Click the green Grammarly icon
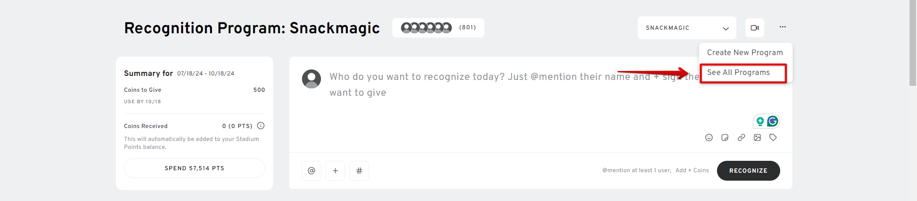The width and height of the screenshot is (917, 201). (x=773, y=121)
